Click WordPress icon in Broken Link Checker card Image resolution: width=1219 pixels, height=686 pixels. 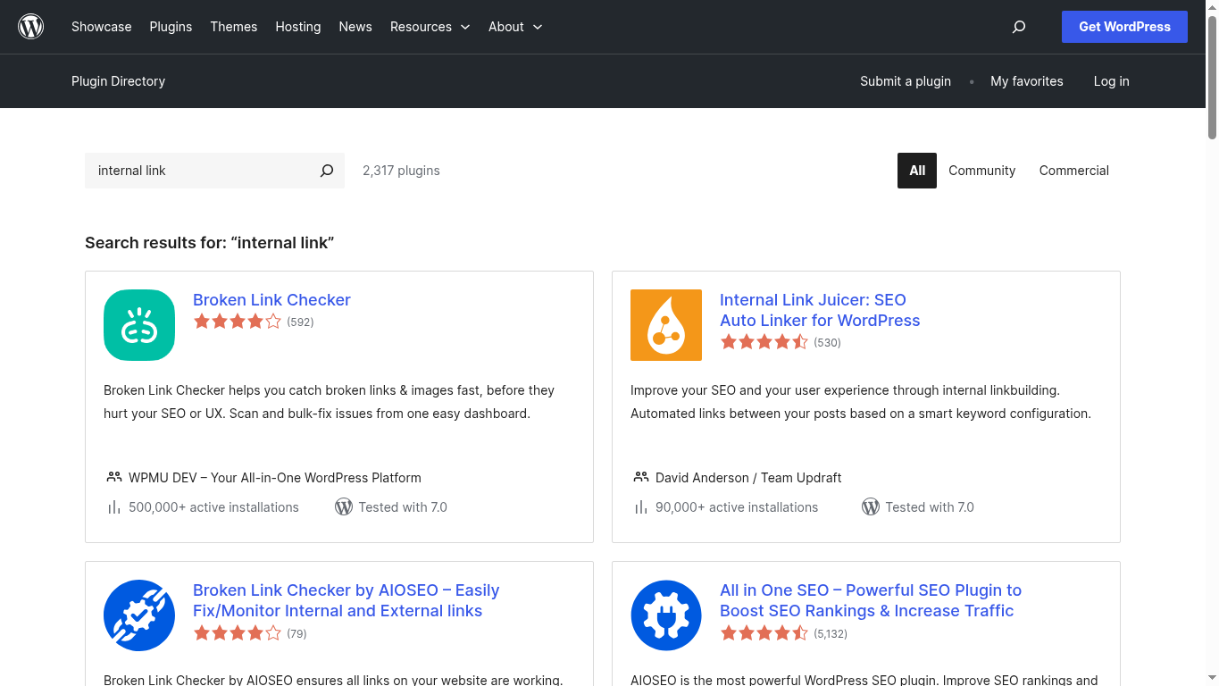[x=344, y=507]
